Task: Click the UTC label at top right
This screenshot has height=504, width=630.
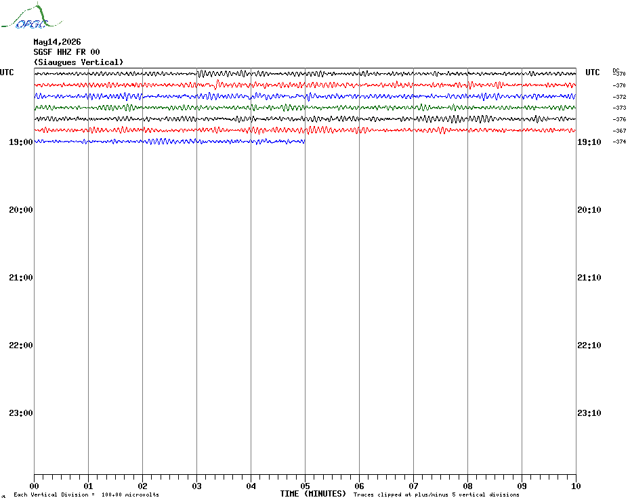Action: 592,72
